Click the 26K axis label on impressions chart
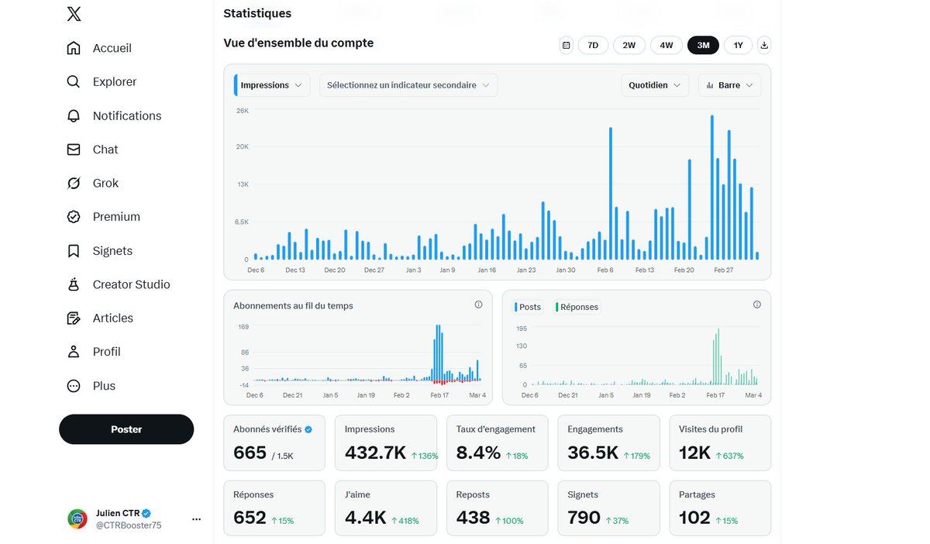The width and height of the screenshot is (930, 544). pyautogui.click(x=243, y=111)
